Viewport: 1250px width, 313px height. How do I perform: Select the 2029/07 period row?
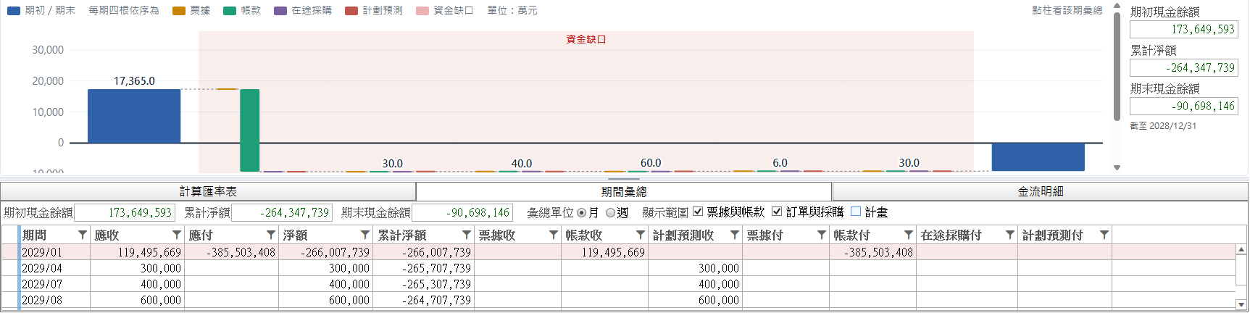tap(618, 284)
